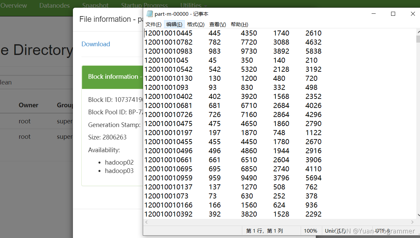Screen dimensions: 420x238
Task: Click the vertical scrollbar down arrow in Notepad
Action: (x=418, y=215)
